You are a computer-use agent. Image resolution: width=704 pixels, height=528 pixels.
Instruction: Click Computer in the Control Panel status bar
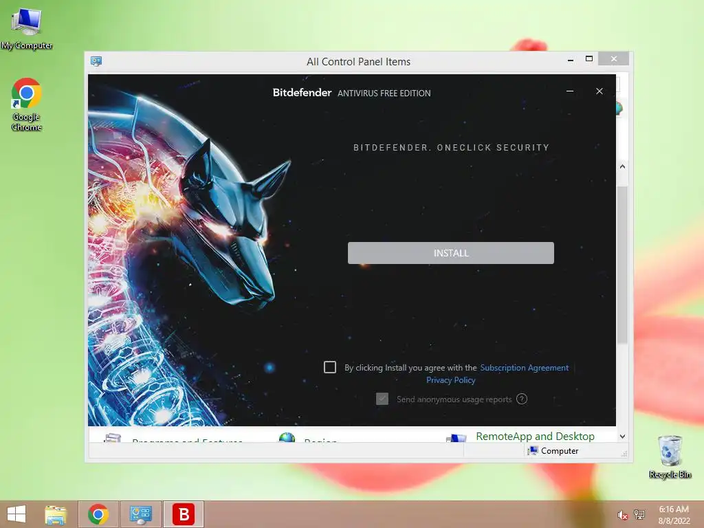(553, 451)
